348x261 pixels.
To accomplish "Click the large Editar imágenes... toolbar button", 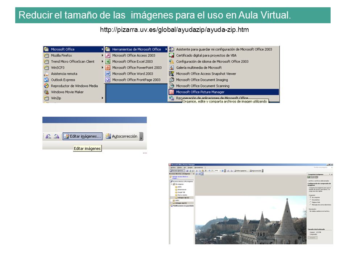I will 83,136.
